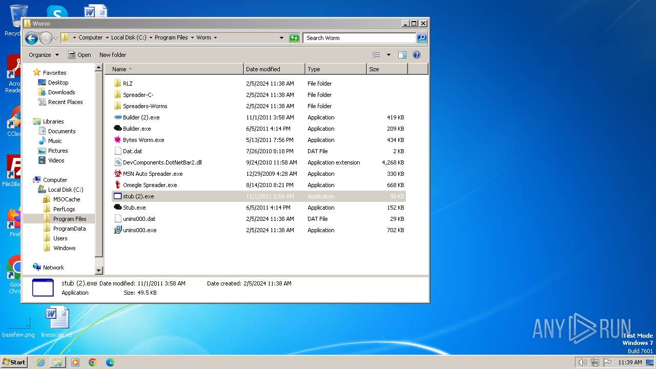Select Windows folder in tree
656x369 pixels.
click(x=64, y=248)
